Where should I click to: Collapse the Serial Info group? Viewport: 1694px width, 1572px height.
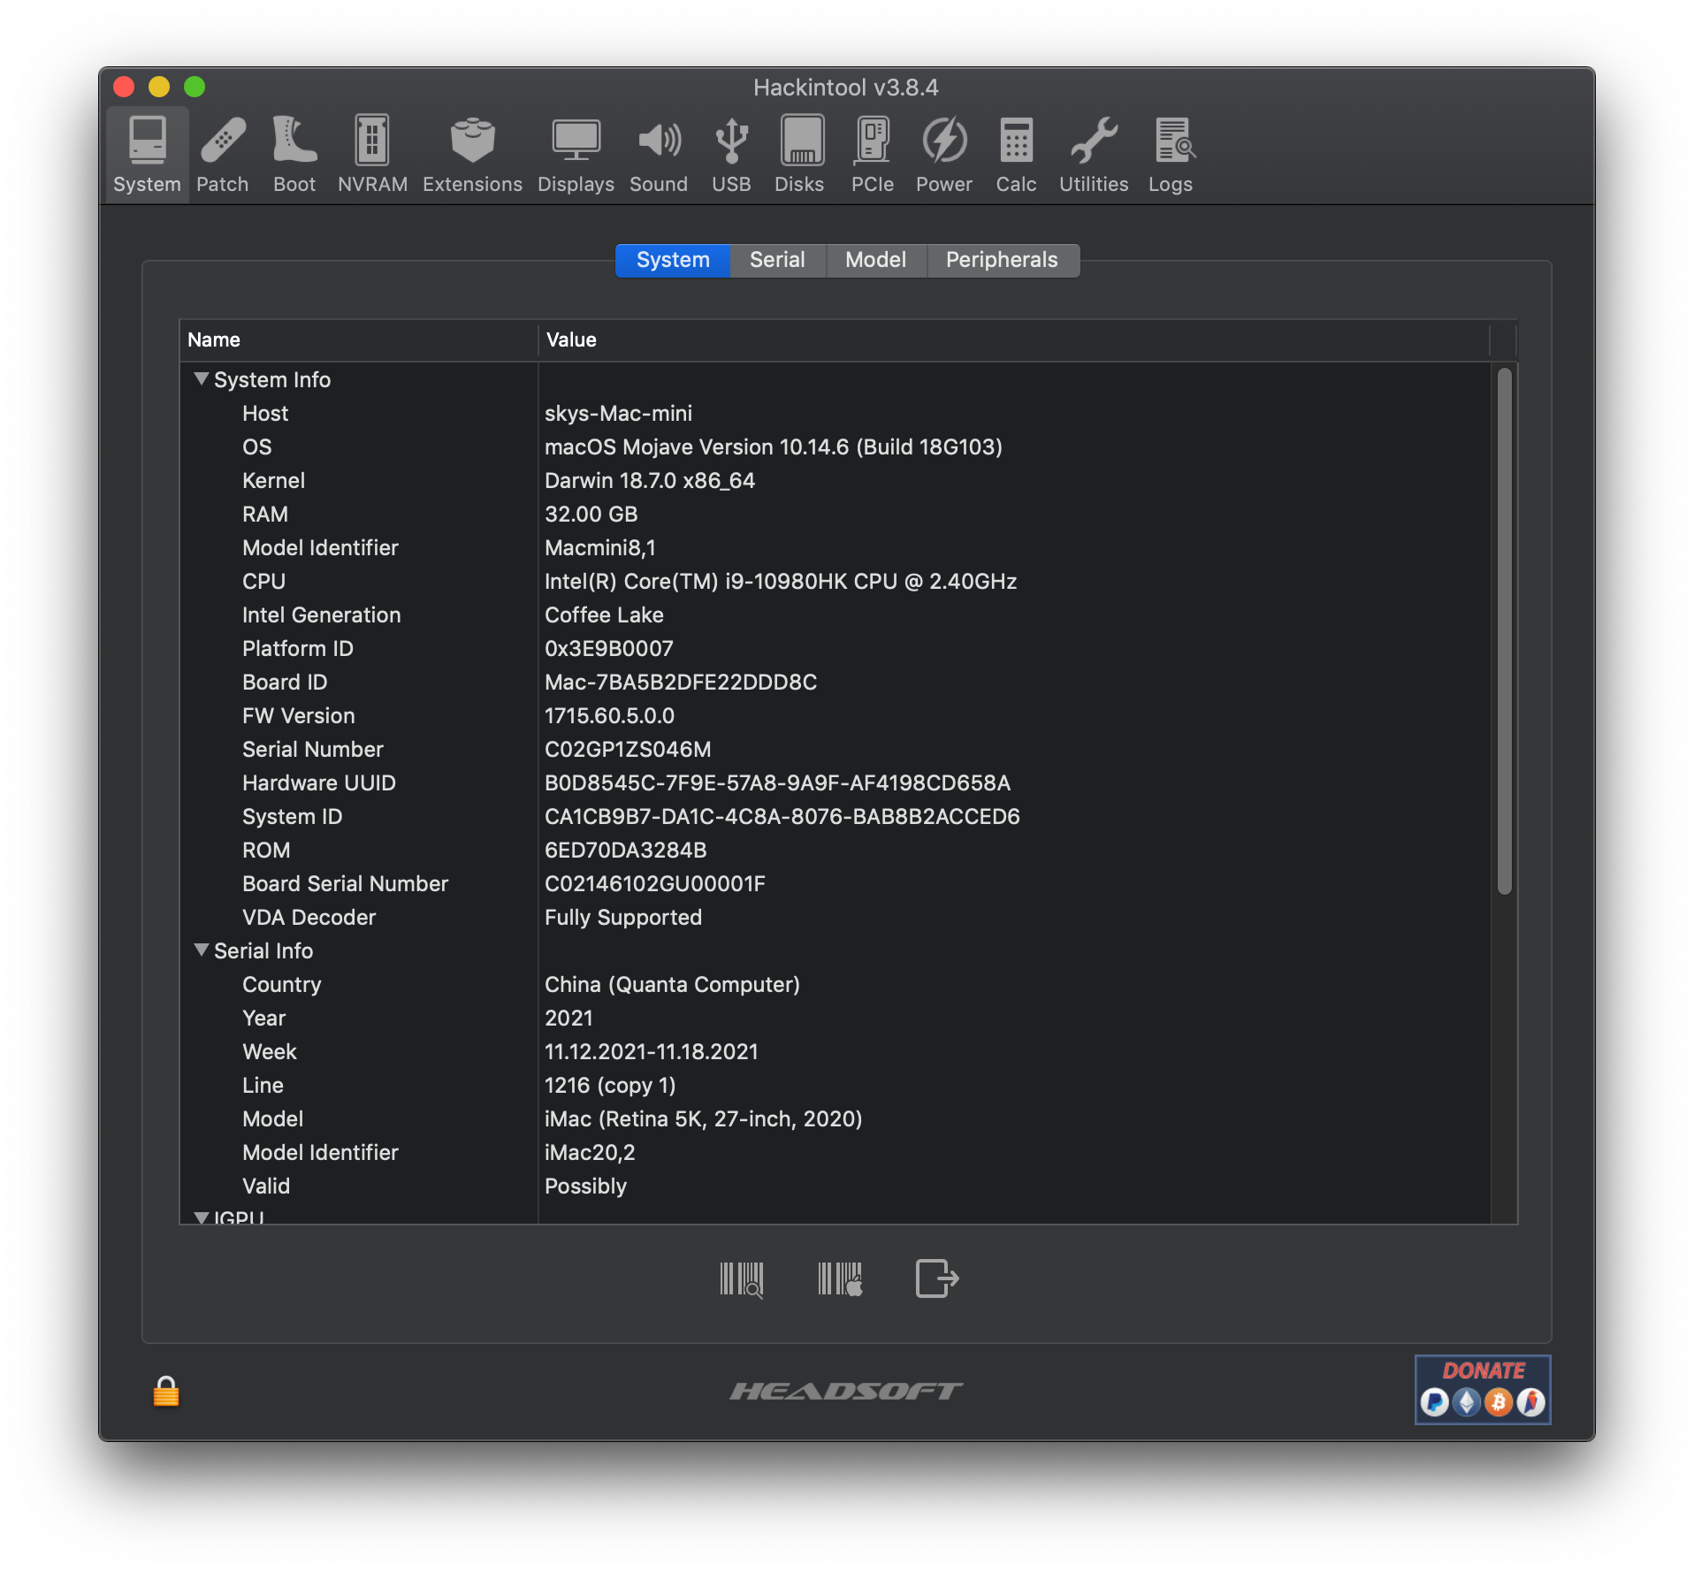pos(202,950)
